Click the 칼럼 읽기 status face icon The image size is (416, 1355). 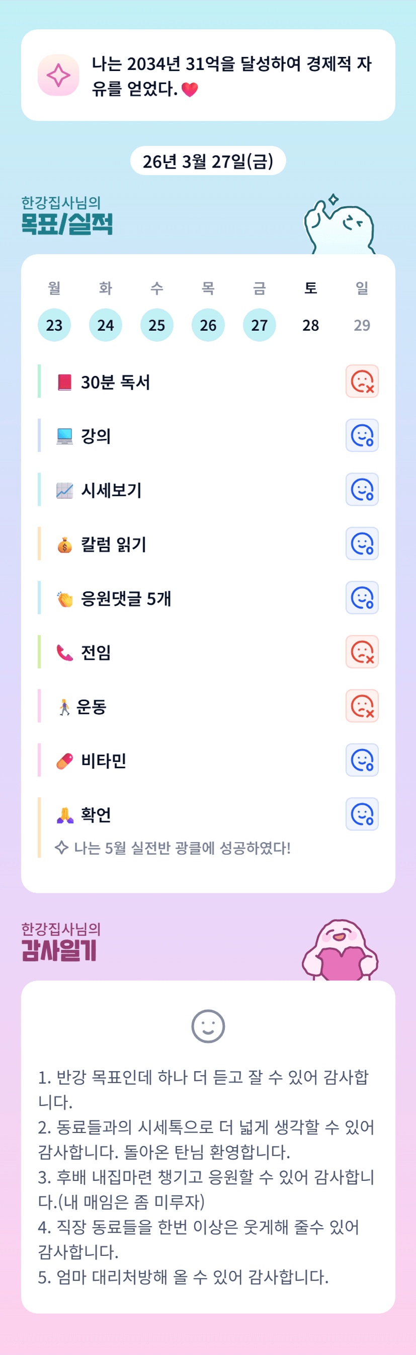click(362, 544)
